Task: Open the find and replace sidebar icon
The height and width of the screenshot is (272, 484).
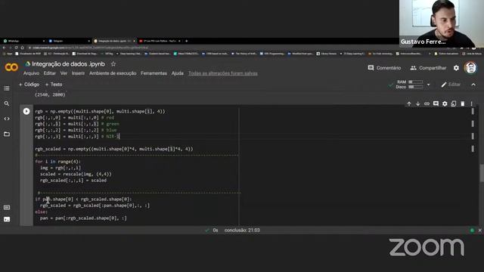Action: 7,104
